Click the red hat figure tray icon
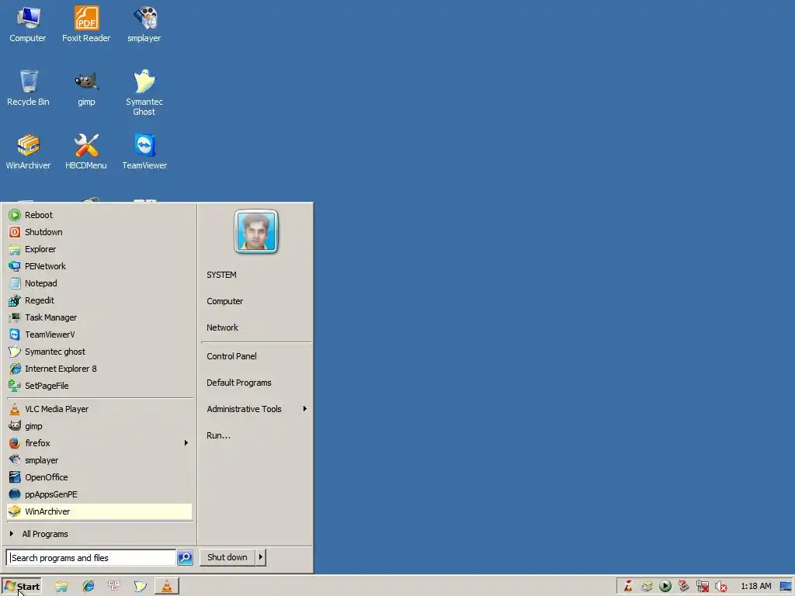 tap(628, 587)
